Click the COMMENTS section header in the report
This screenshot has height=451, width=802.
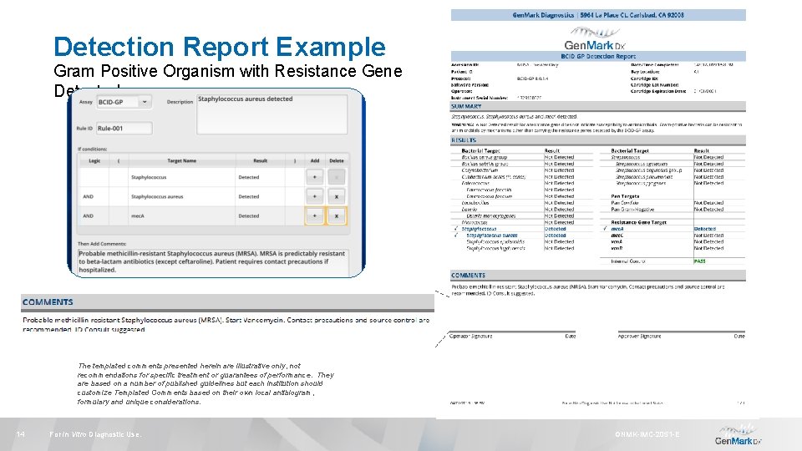[x=598, y=275]
